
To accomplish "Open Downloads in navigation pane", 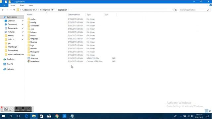I will pos(13,24).
